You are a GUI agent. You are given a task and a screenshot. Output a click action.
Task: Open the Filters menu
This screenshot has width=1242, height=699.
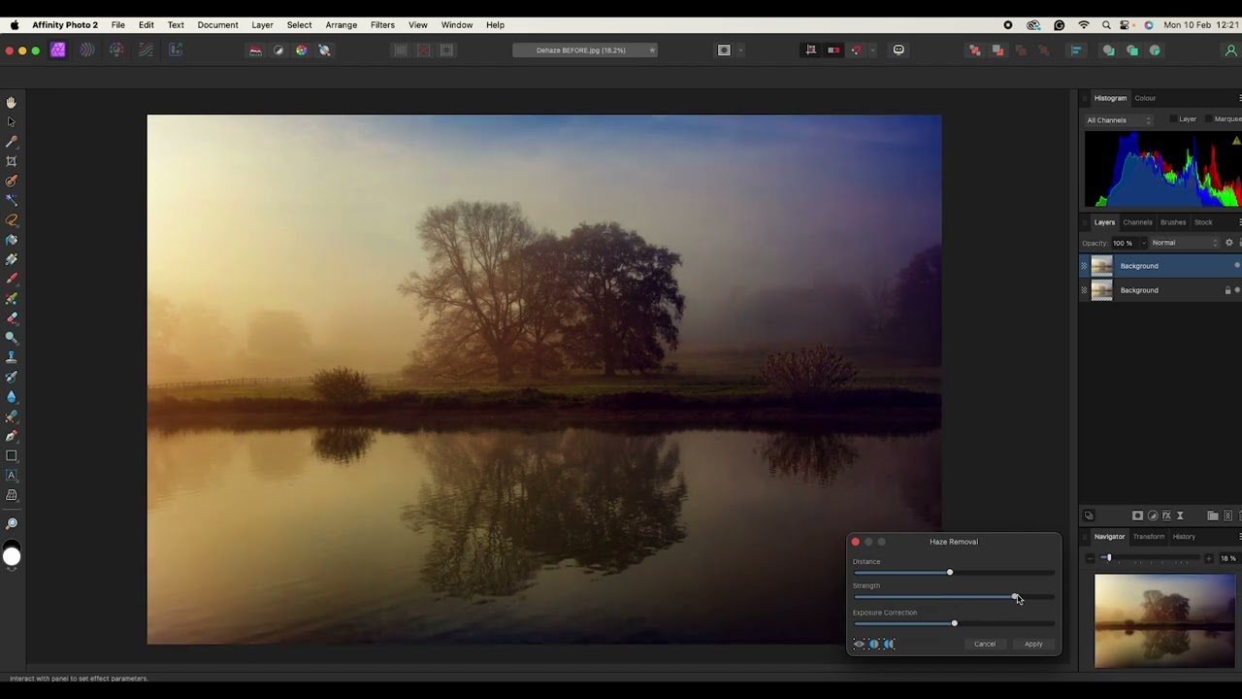pyautogui.click(x=382, y=24)
